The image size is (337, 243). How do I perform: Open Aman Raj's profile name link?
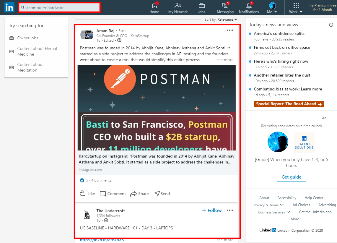click(105, 31)
